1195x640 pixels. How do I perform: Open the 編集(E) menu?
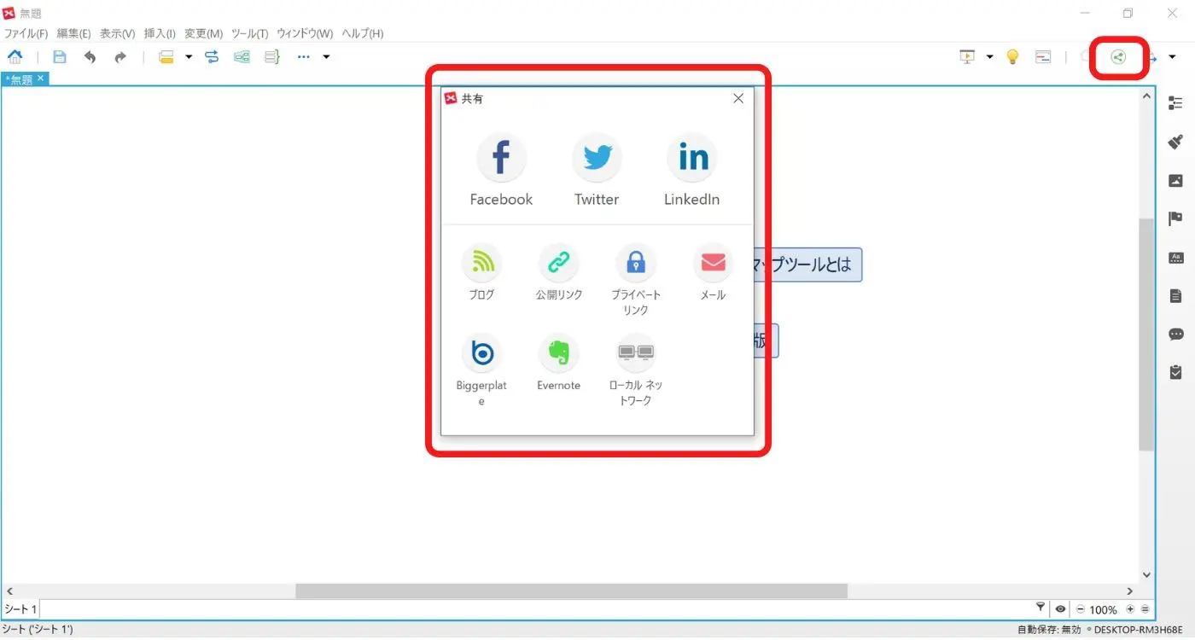click(73, 34)
